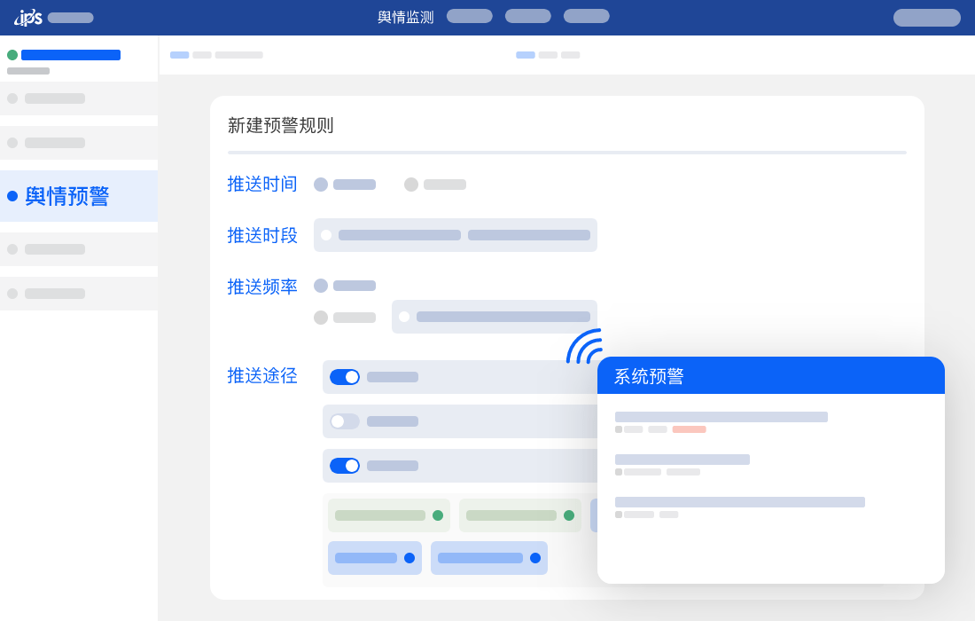Screen dimensions: 975x621
Task: Click the icon on the bottom sidebar entry
Action: [12, 294]
